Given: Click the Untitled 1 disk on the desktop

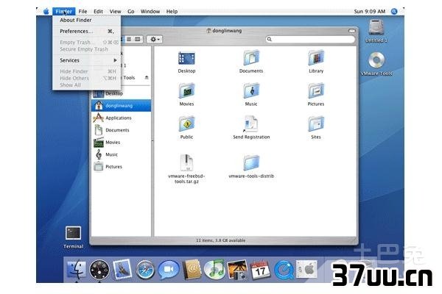Looking at the screenshot, I should pyautogui.click(x=376, y=28).
